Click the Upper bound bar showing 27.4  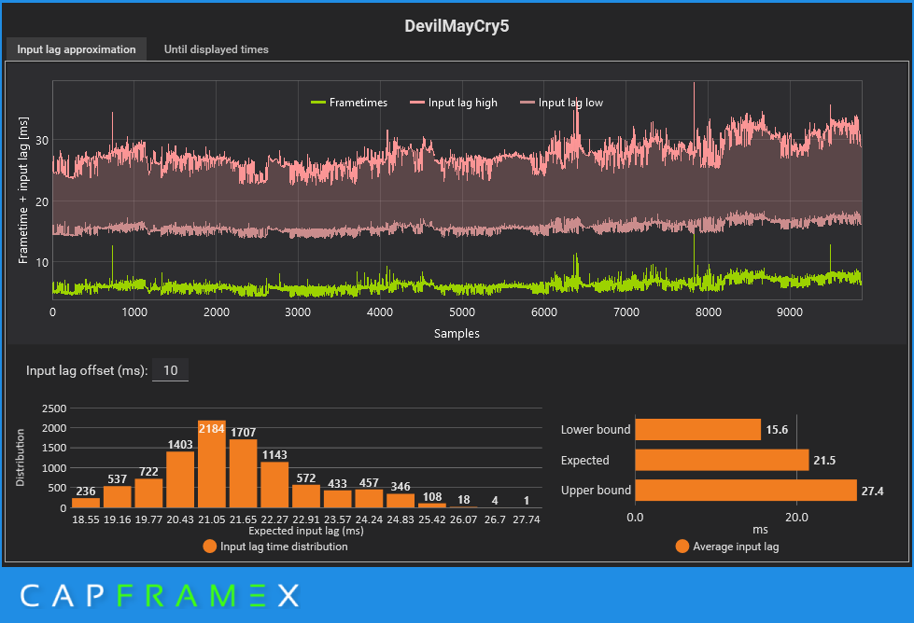746,491
